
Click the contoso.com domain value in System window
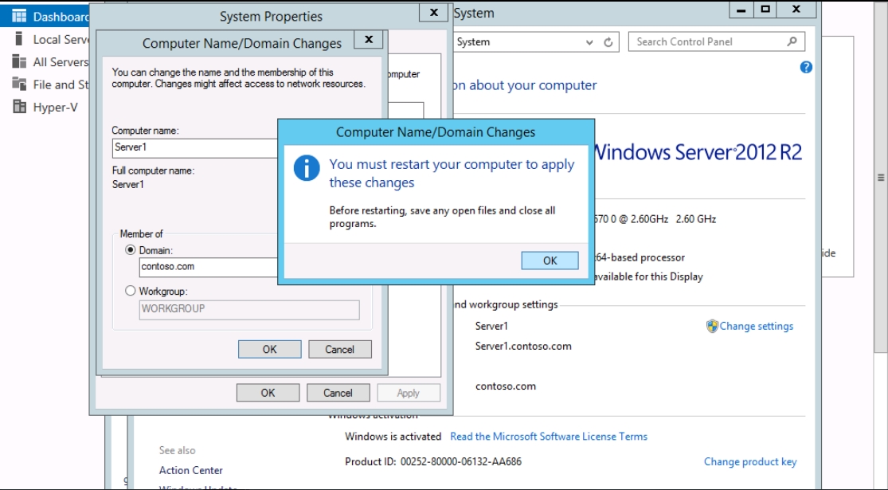point(506,386)
